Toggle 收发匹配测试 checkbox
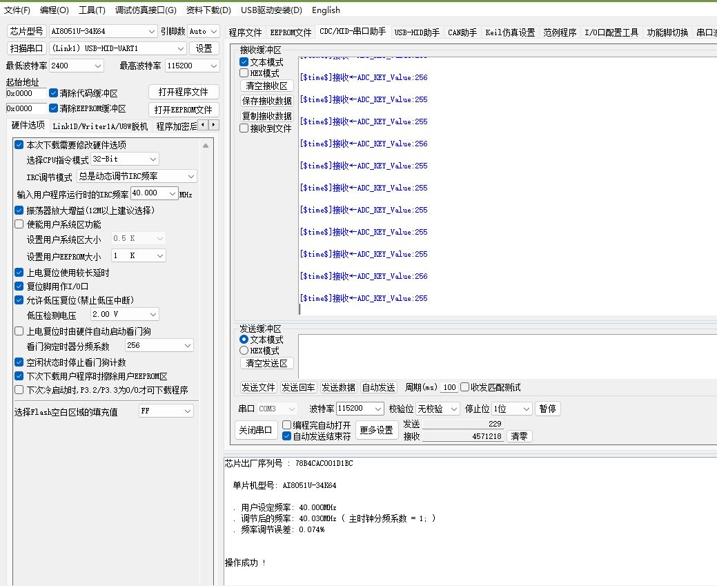The width and height of the screenshot is (717, 586). tap(464, 387)
